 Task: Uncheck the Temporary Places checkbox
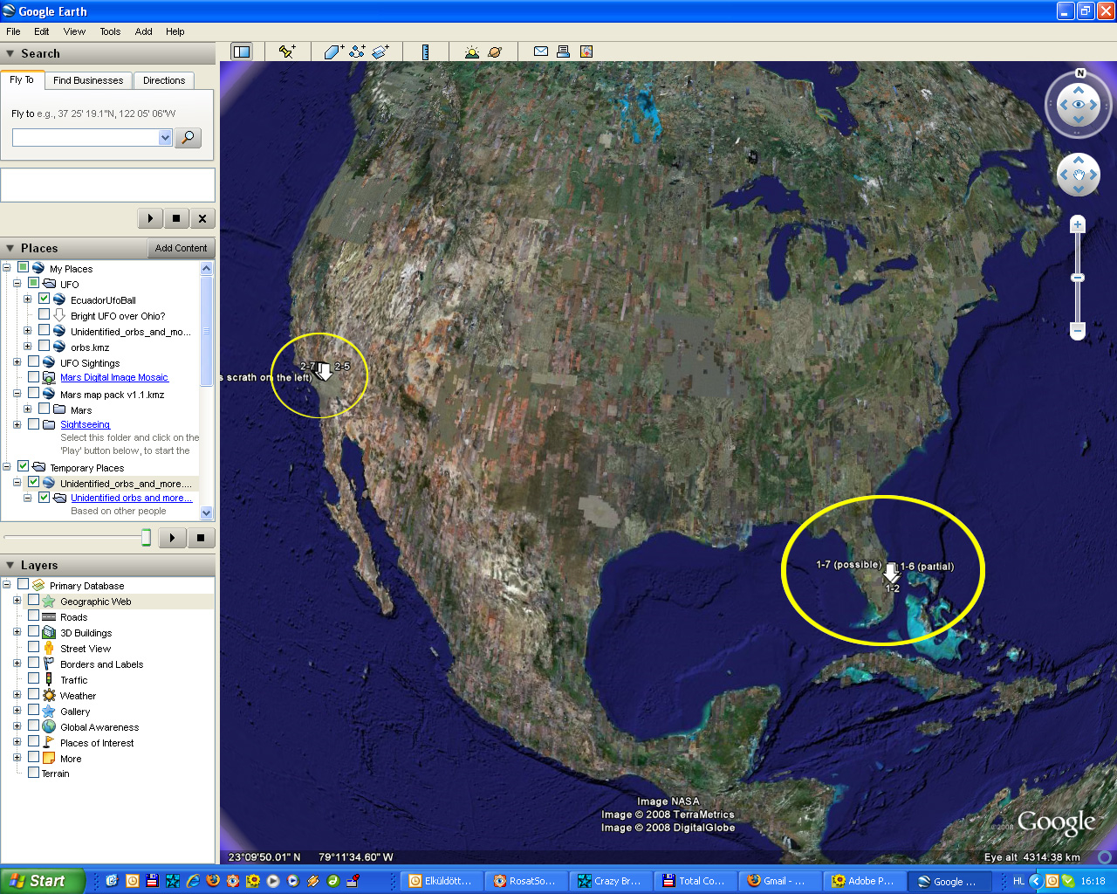pos(23,466)
